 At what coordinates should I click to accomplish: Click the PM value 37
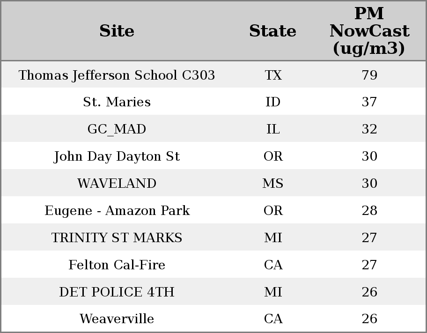pyautogui.click(x=369, y=102)
